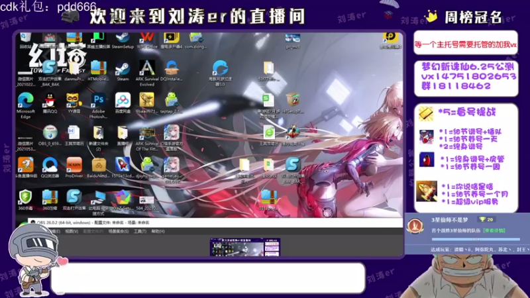Open the SteamSetup installer icon
The height and width of the screenshot is (298, 530).
pos(123,40)
